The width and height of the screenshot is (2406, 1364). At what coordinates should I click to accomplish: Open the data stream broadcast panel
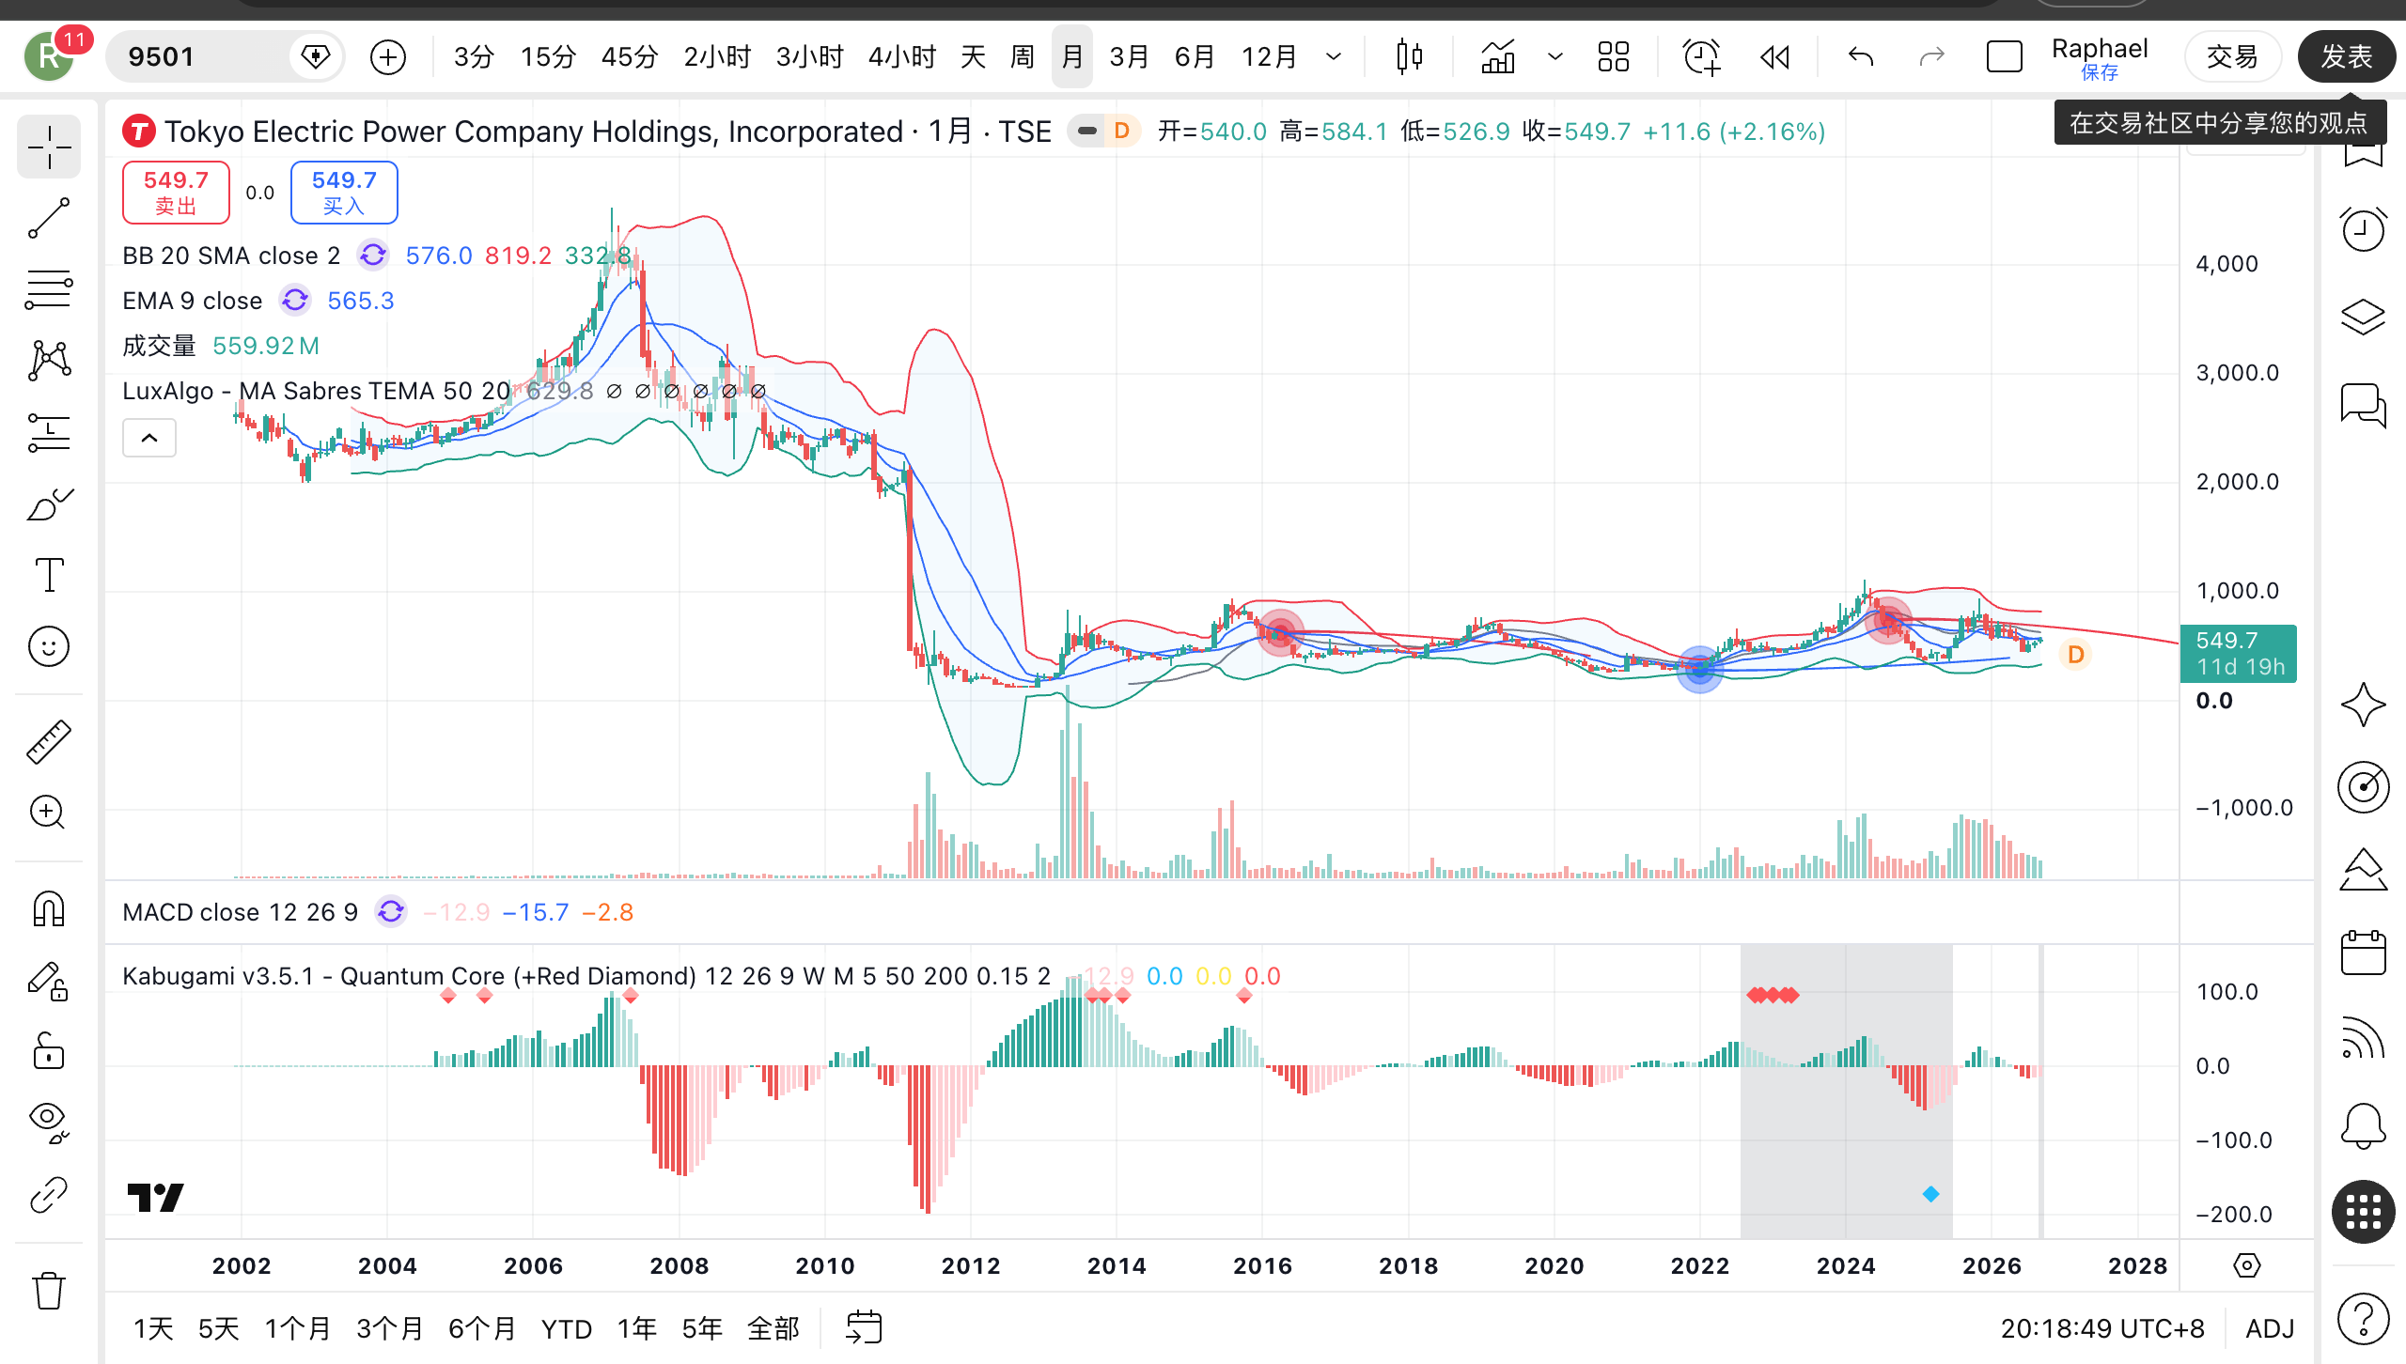(x=2363, y=1039)
